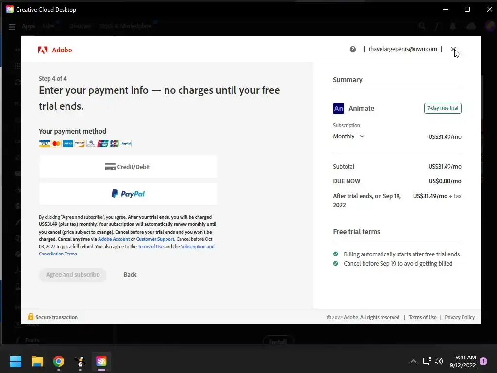This screenshot has height=373, width=497.
Task: Click the Creative Cloud title bar logo
Action: pyautogui.click(x=10, y=9)
